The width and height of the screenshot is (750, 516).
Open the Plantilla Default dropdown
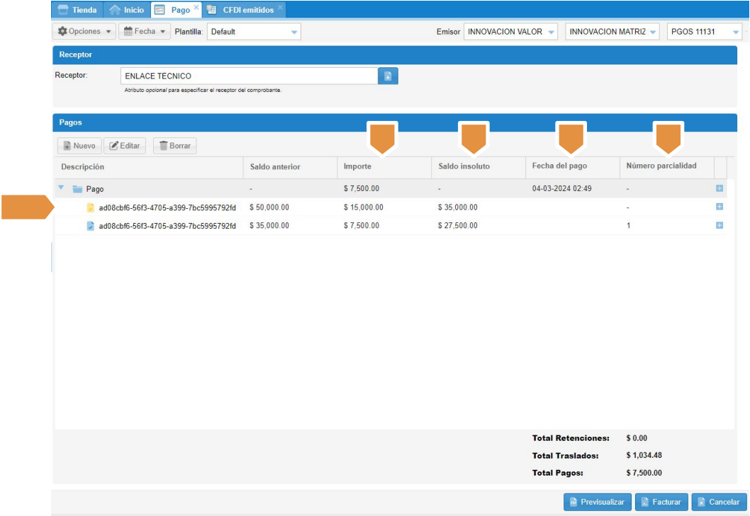coord(294,32)
